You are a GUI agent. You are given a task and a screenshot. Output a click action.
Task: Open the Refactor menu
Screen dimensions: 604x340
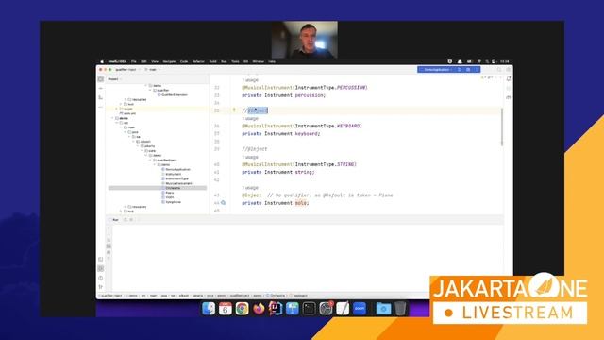[198, 61]
